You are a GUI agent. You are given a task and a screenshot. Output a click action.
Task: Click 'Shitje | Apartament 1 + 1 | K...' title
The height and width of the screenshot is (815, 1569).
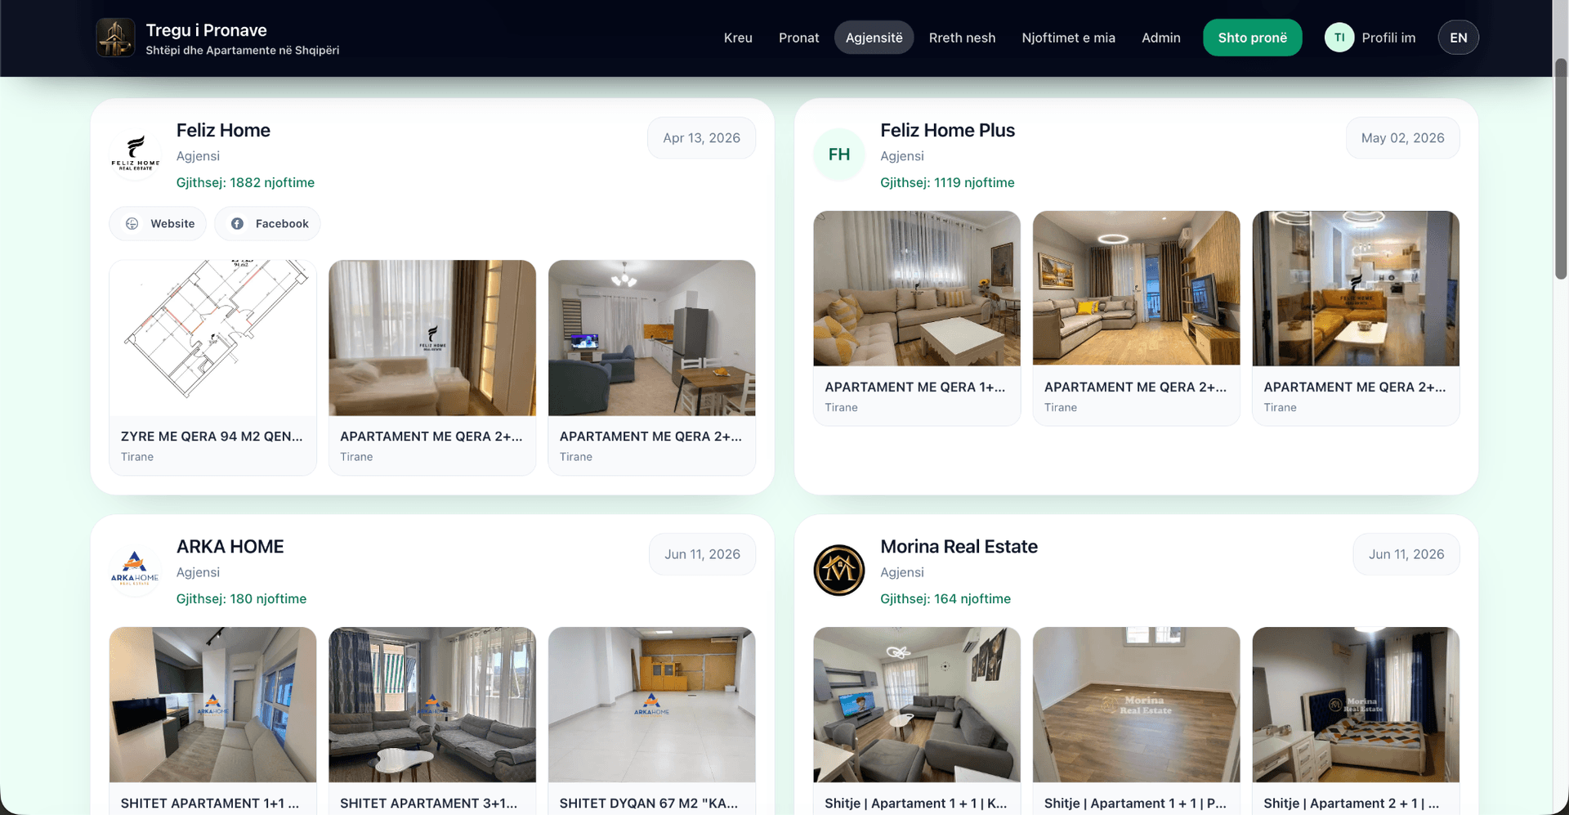(915, 804)
